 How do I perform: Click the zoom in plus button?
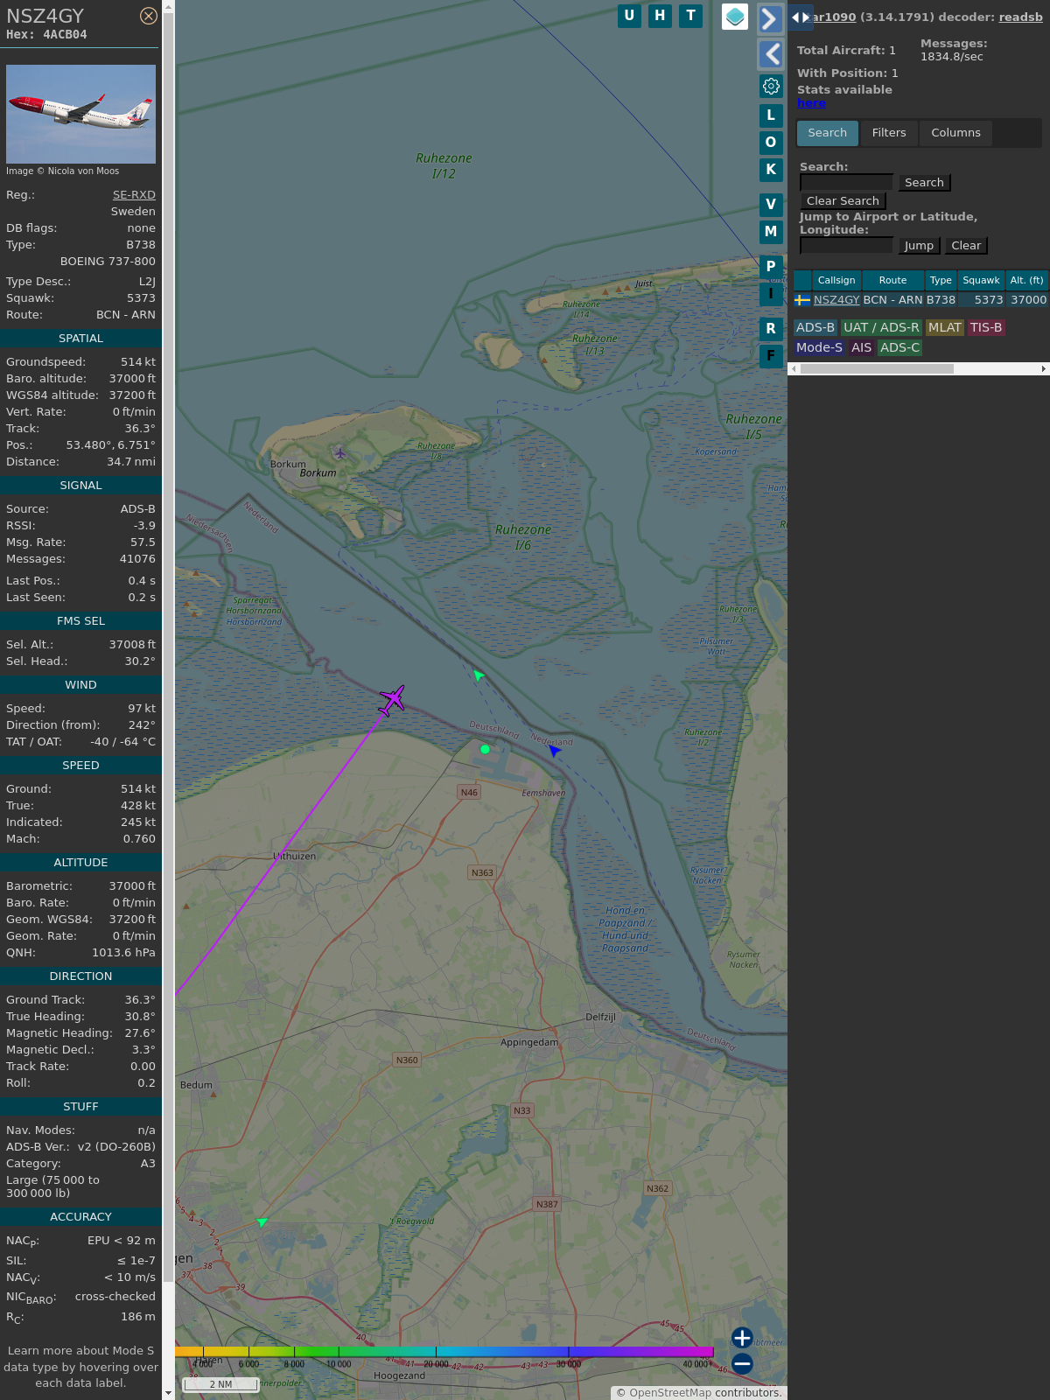[x=742, y=1338]
